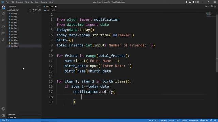Click the feedback icon in status bar

211,120
